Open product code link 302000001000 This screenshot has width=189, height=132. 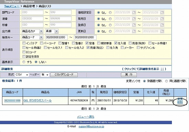tap(12, 101)
